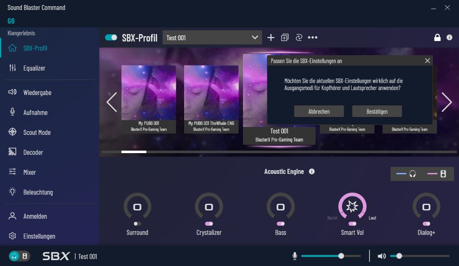Click the Wiedergabe speaker icon

point(12,92)
